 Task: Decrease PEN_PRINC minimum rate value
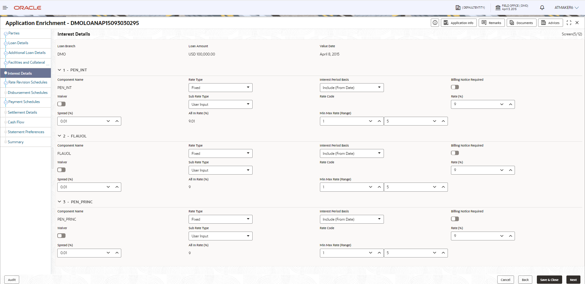[x=370, y=253]
